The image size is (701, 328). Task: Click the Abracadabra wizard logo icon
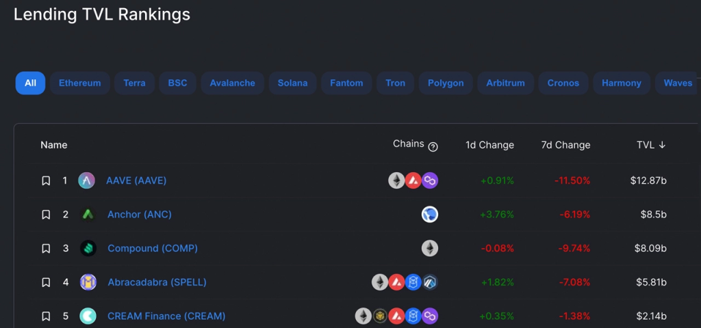click(88, 282)
